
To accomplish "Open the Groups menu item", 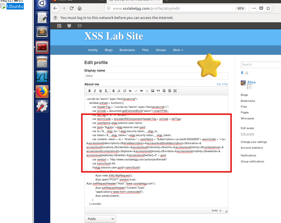I will (161, 50).
